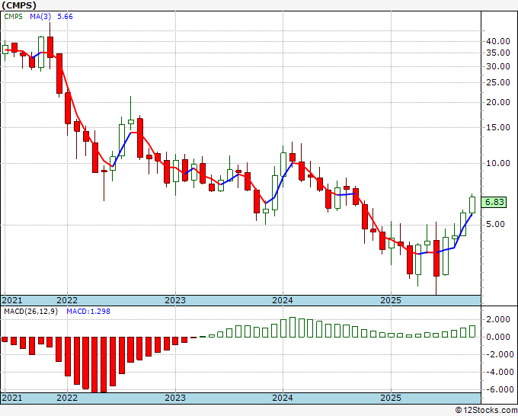Click 2023 on the MACD timeline
The image size is (518, 416).
[175, 398]
